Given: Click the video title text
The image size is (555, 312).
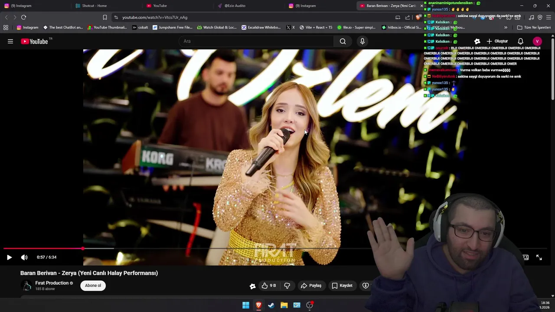Looking at the screenshot, I should [89, 273].
